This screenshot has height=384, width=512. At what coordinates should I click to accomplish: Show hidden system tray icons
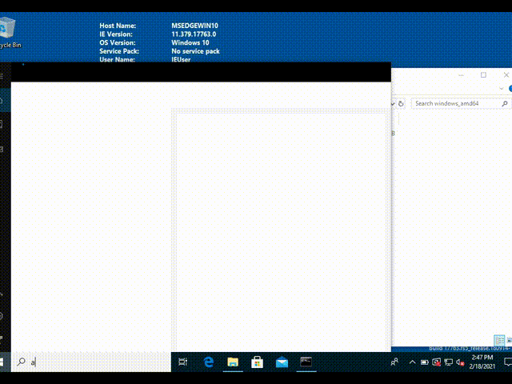coord(413,362)
